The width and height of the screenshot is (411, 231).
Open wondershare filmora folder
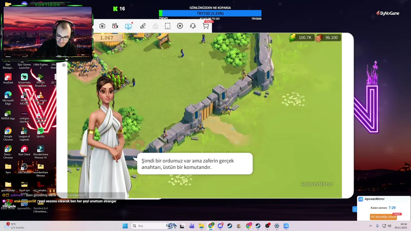40,170
